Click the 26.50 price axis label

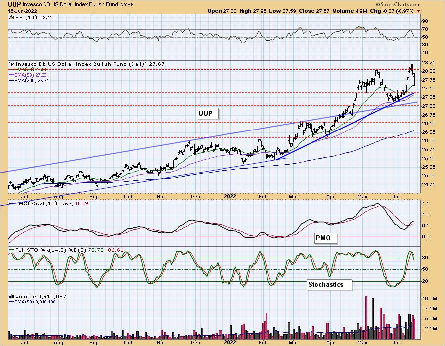(x=429, y=124)
